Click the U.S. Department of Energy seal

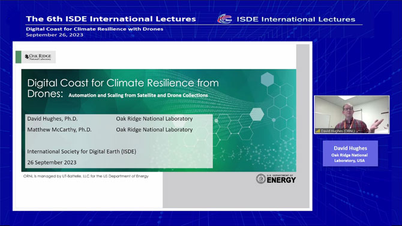pos(261,179)
